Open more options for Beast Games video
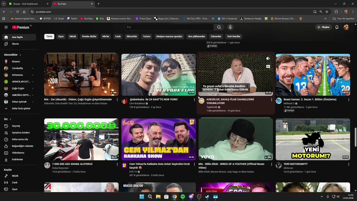 tap(349, 100)
